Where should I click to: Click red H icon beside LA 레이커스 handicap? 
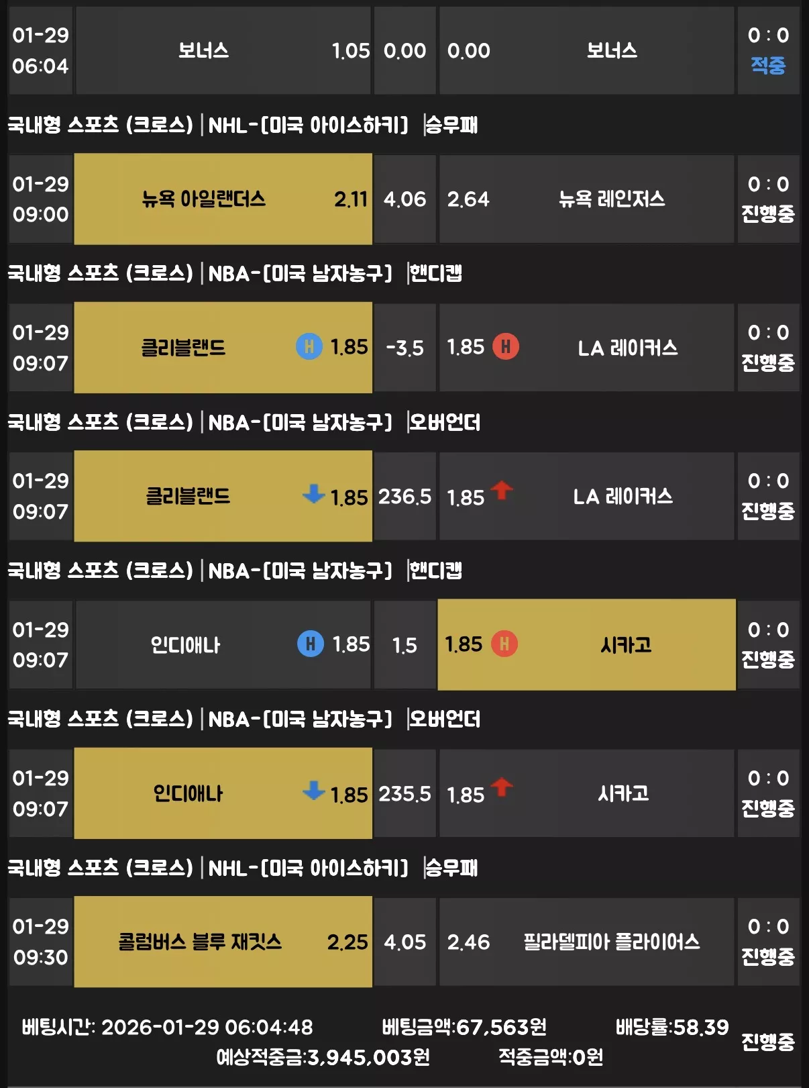[506, 347]
